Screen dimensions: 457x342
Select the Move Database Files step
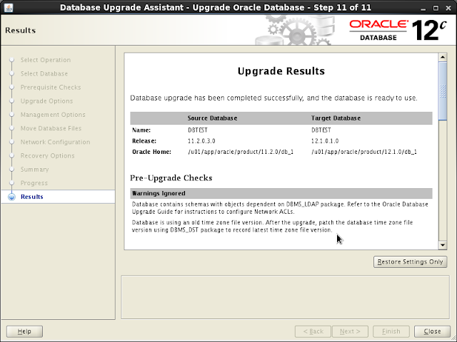(51, 128)
